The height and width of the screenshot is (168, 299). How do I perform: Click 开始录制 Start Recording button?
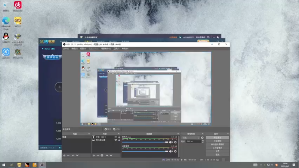[x=218, y=141]
